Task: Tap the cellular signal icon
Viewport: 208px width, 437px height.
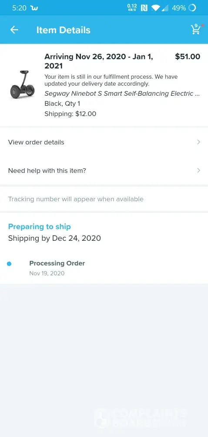Action: tap(165, 8)
